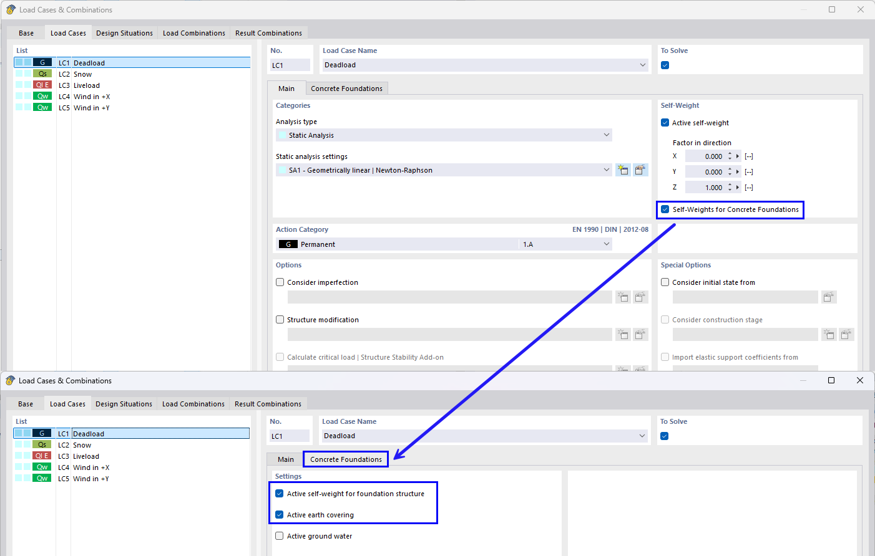Open Design Situations tab in lower window
875x556 pixels.
[x=124, y=404]
